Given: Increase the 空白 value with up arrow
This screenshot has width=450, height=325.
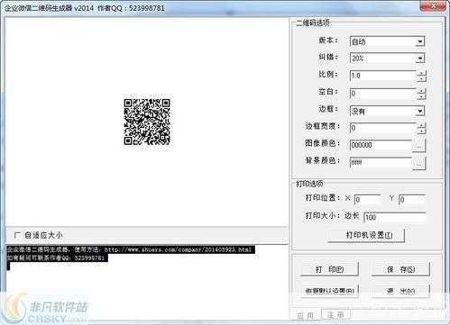Looking at the screenshot, I should click(x=422, y=91).
